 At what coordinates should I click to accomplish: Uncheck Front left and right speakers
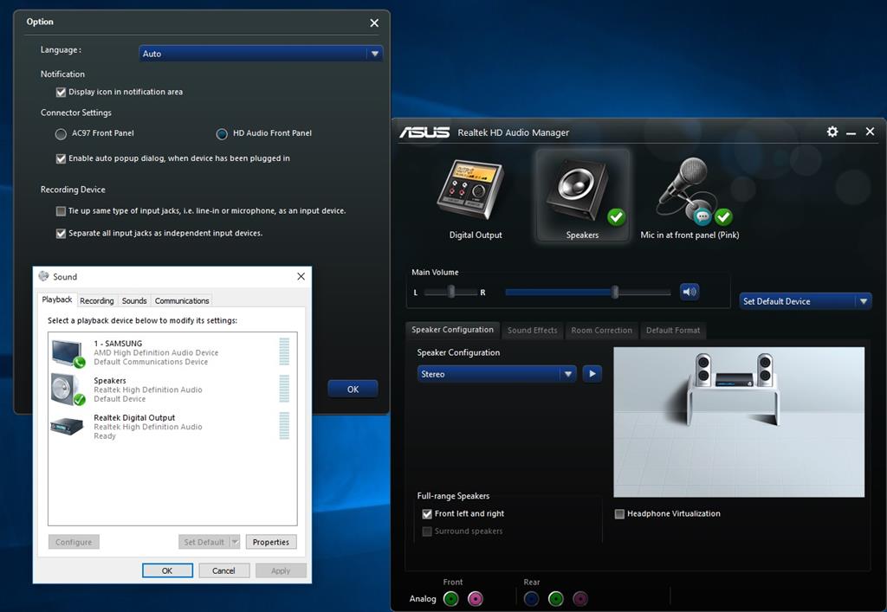427,514
